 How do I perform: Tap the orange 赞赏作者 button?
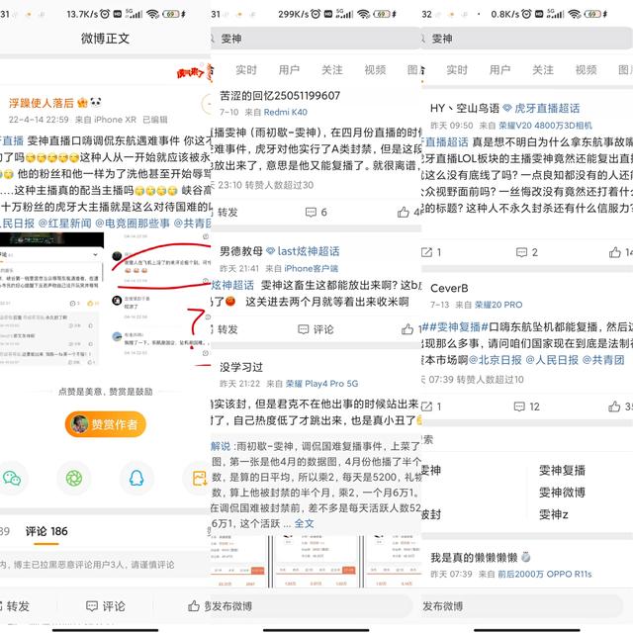[x=106, y=424]
